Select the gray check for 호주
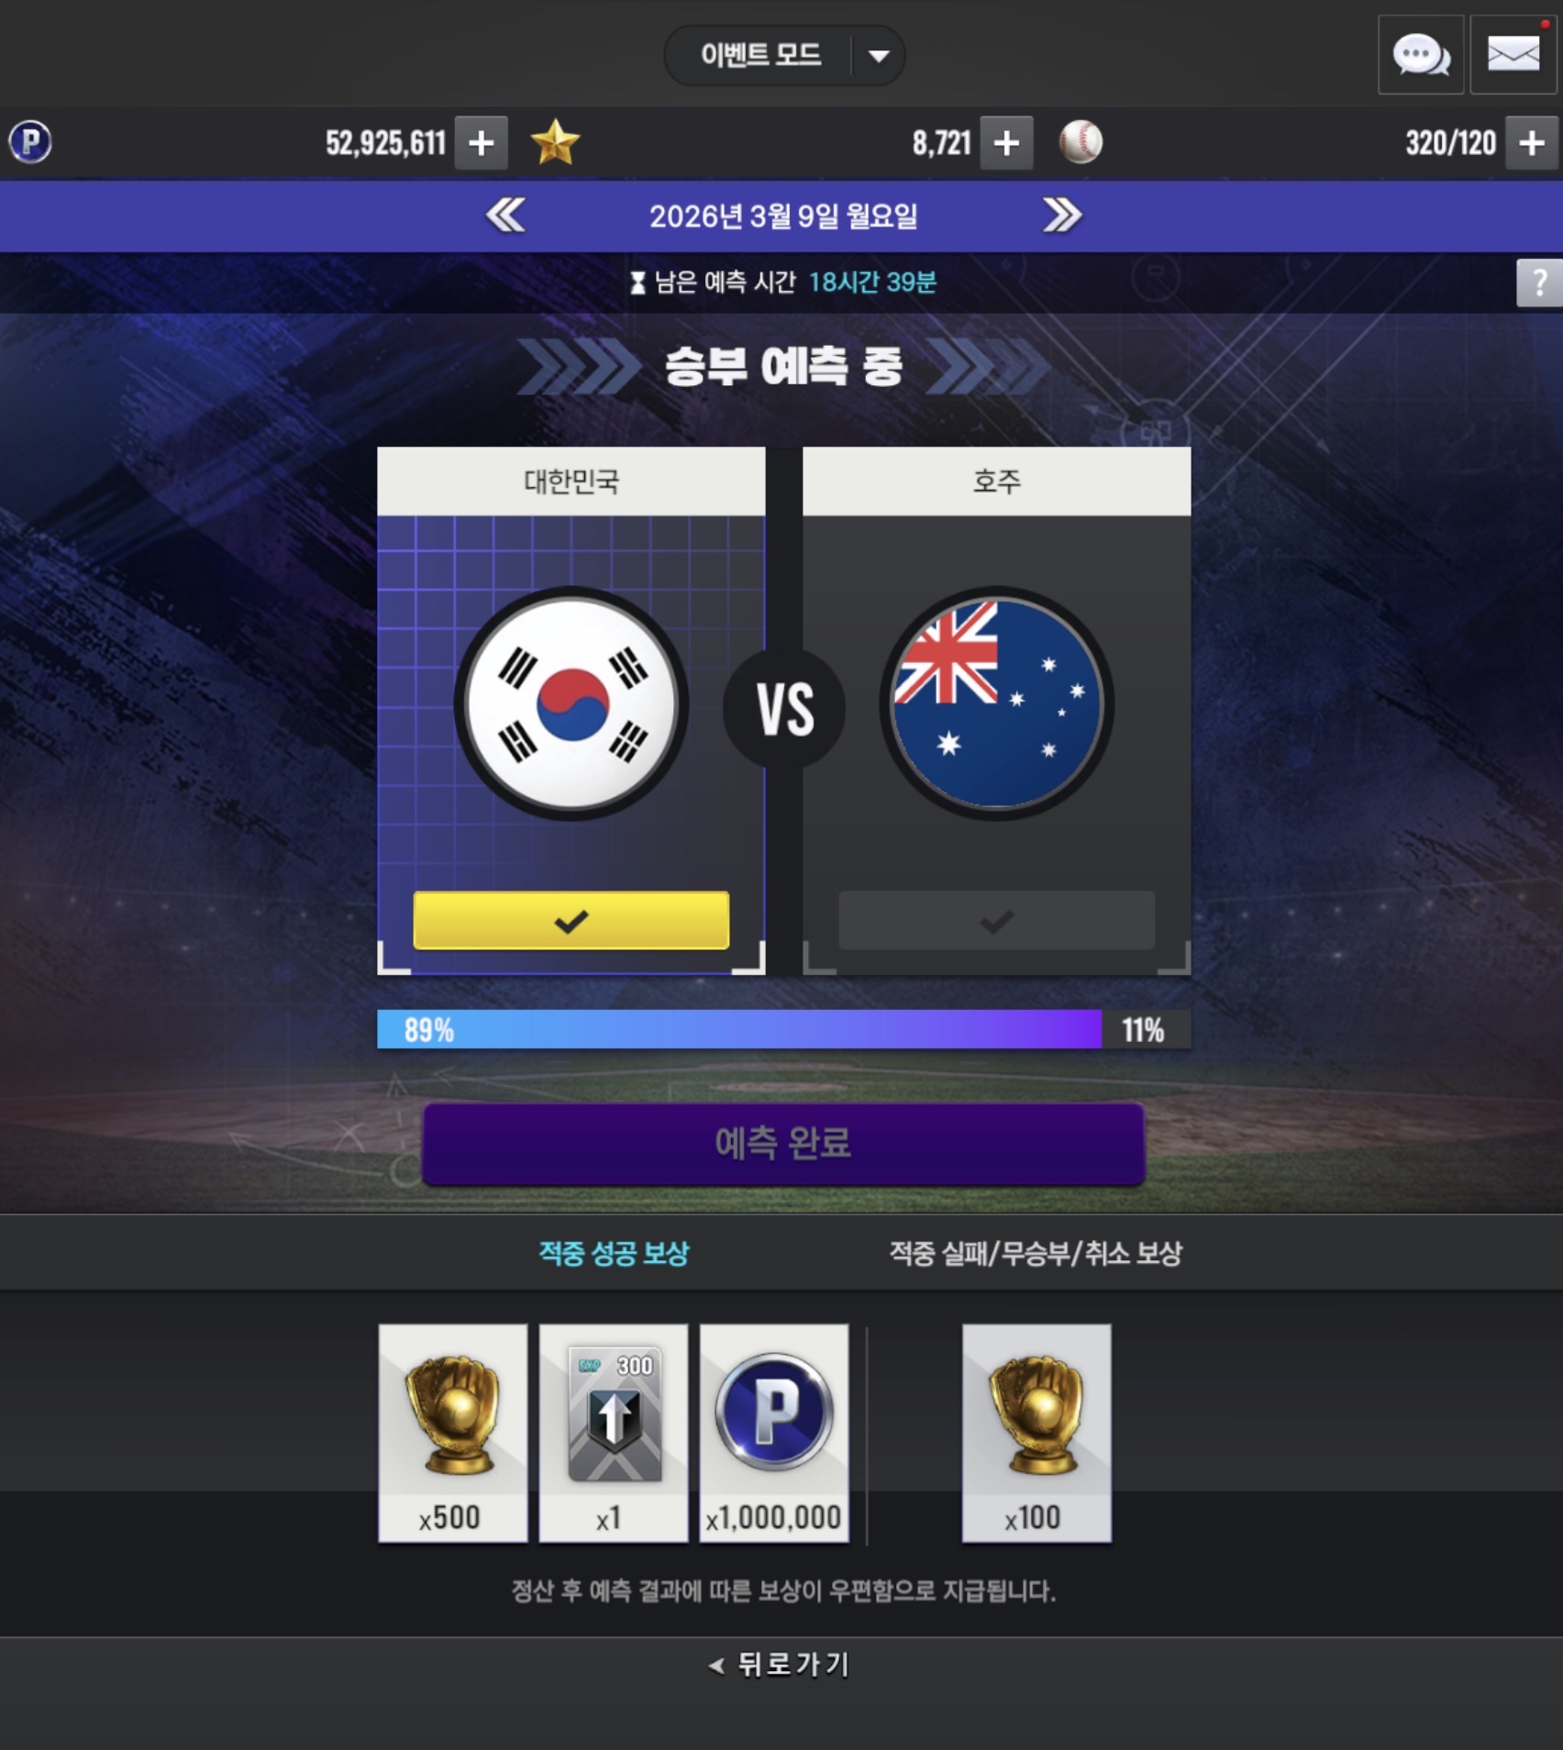The image size is (1563, 1750). pyautogui.click(x=996, y=920)
